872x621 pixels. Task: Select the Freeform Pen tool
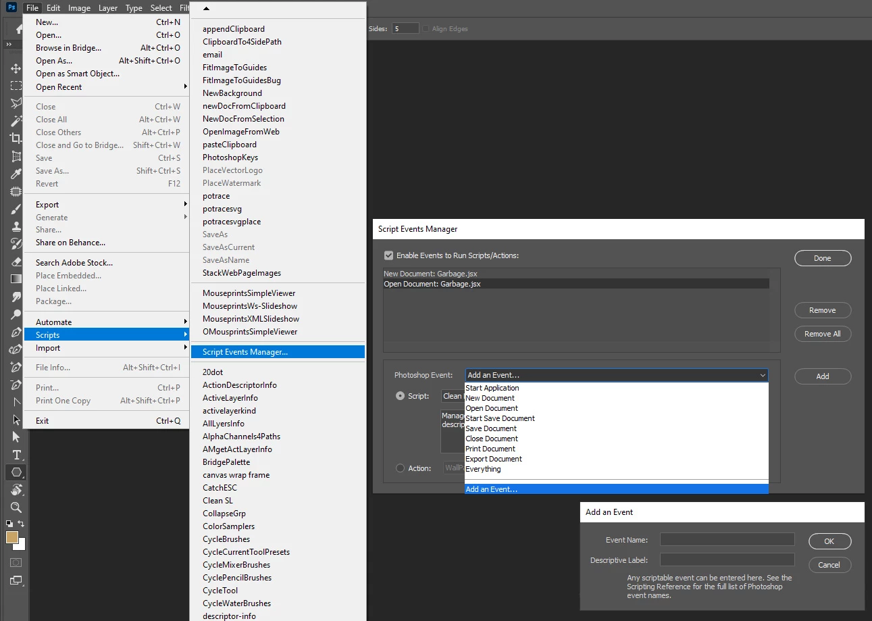16,349
